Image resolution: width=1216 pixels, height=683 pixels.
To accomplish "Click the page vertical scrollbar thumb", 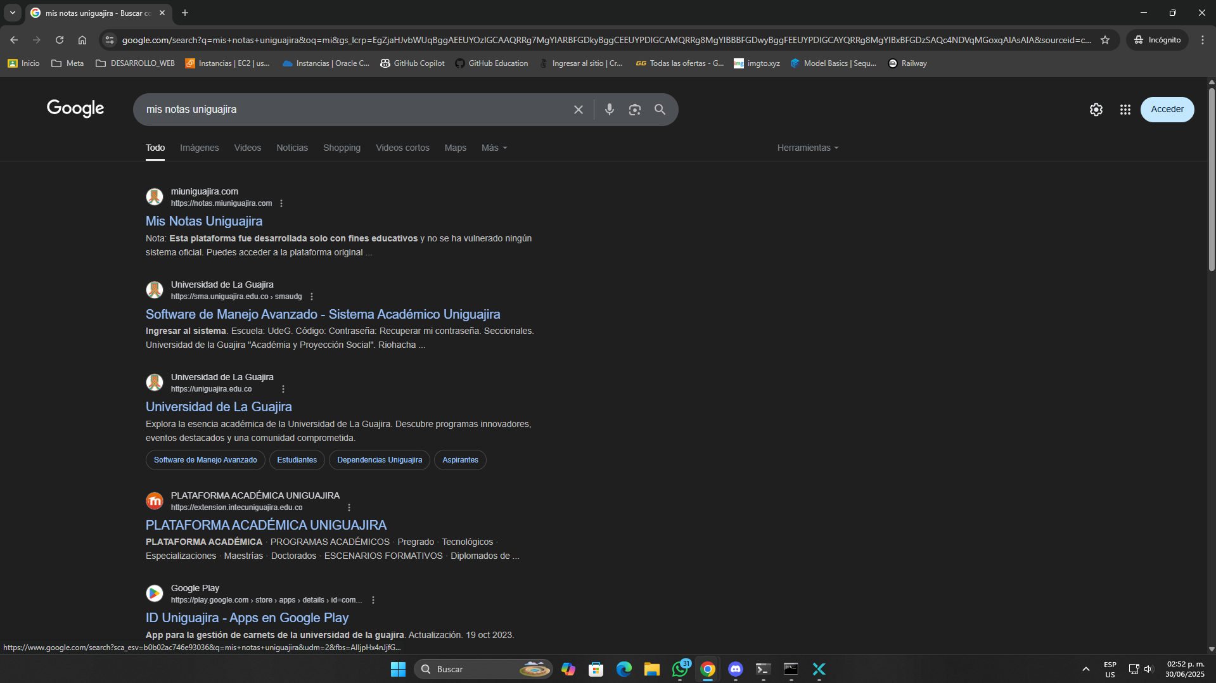I will [x=1211, y=179].
